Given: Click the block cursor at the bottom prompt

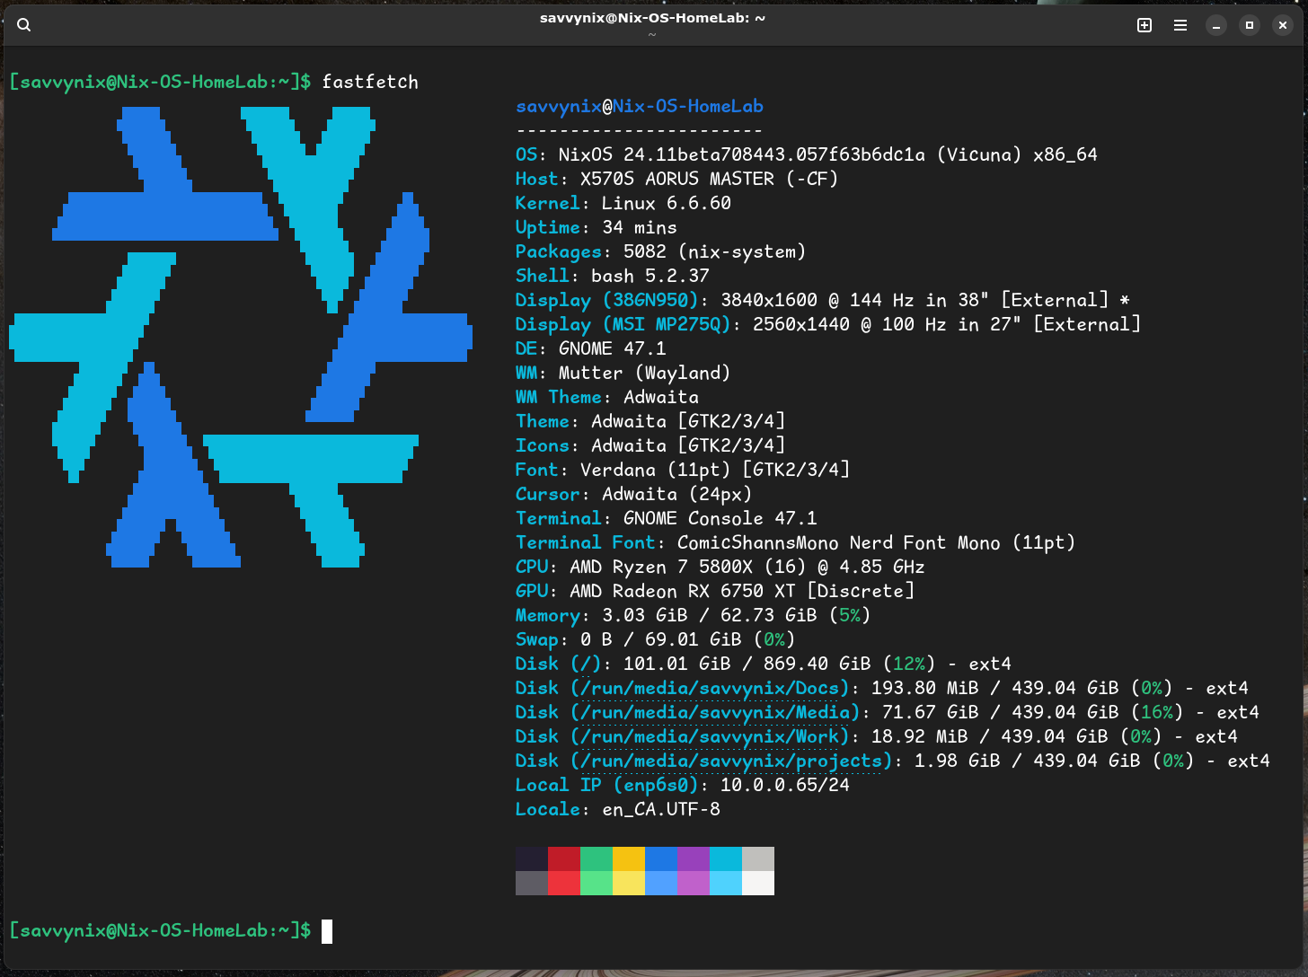Looking at the screenshot, I should pyautogui.click(x=327, y=931).
